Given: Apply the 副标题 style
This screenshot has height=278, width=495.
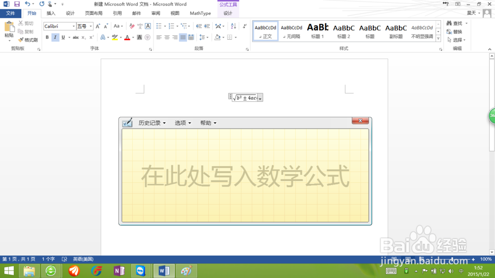Looking at the screenshot, I should coord(396,31).
